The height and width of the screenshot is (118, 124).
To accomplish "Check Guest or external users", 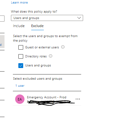I will (x=21, y=47).
